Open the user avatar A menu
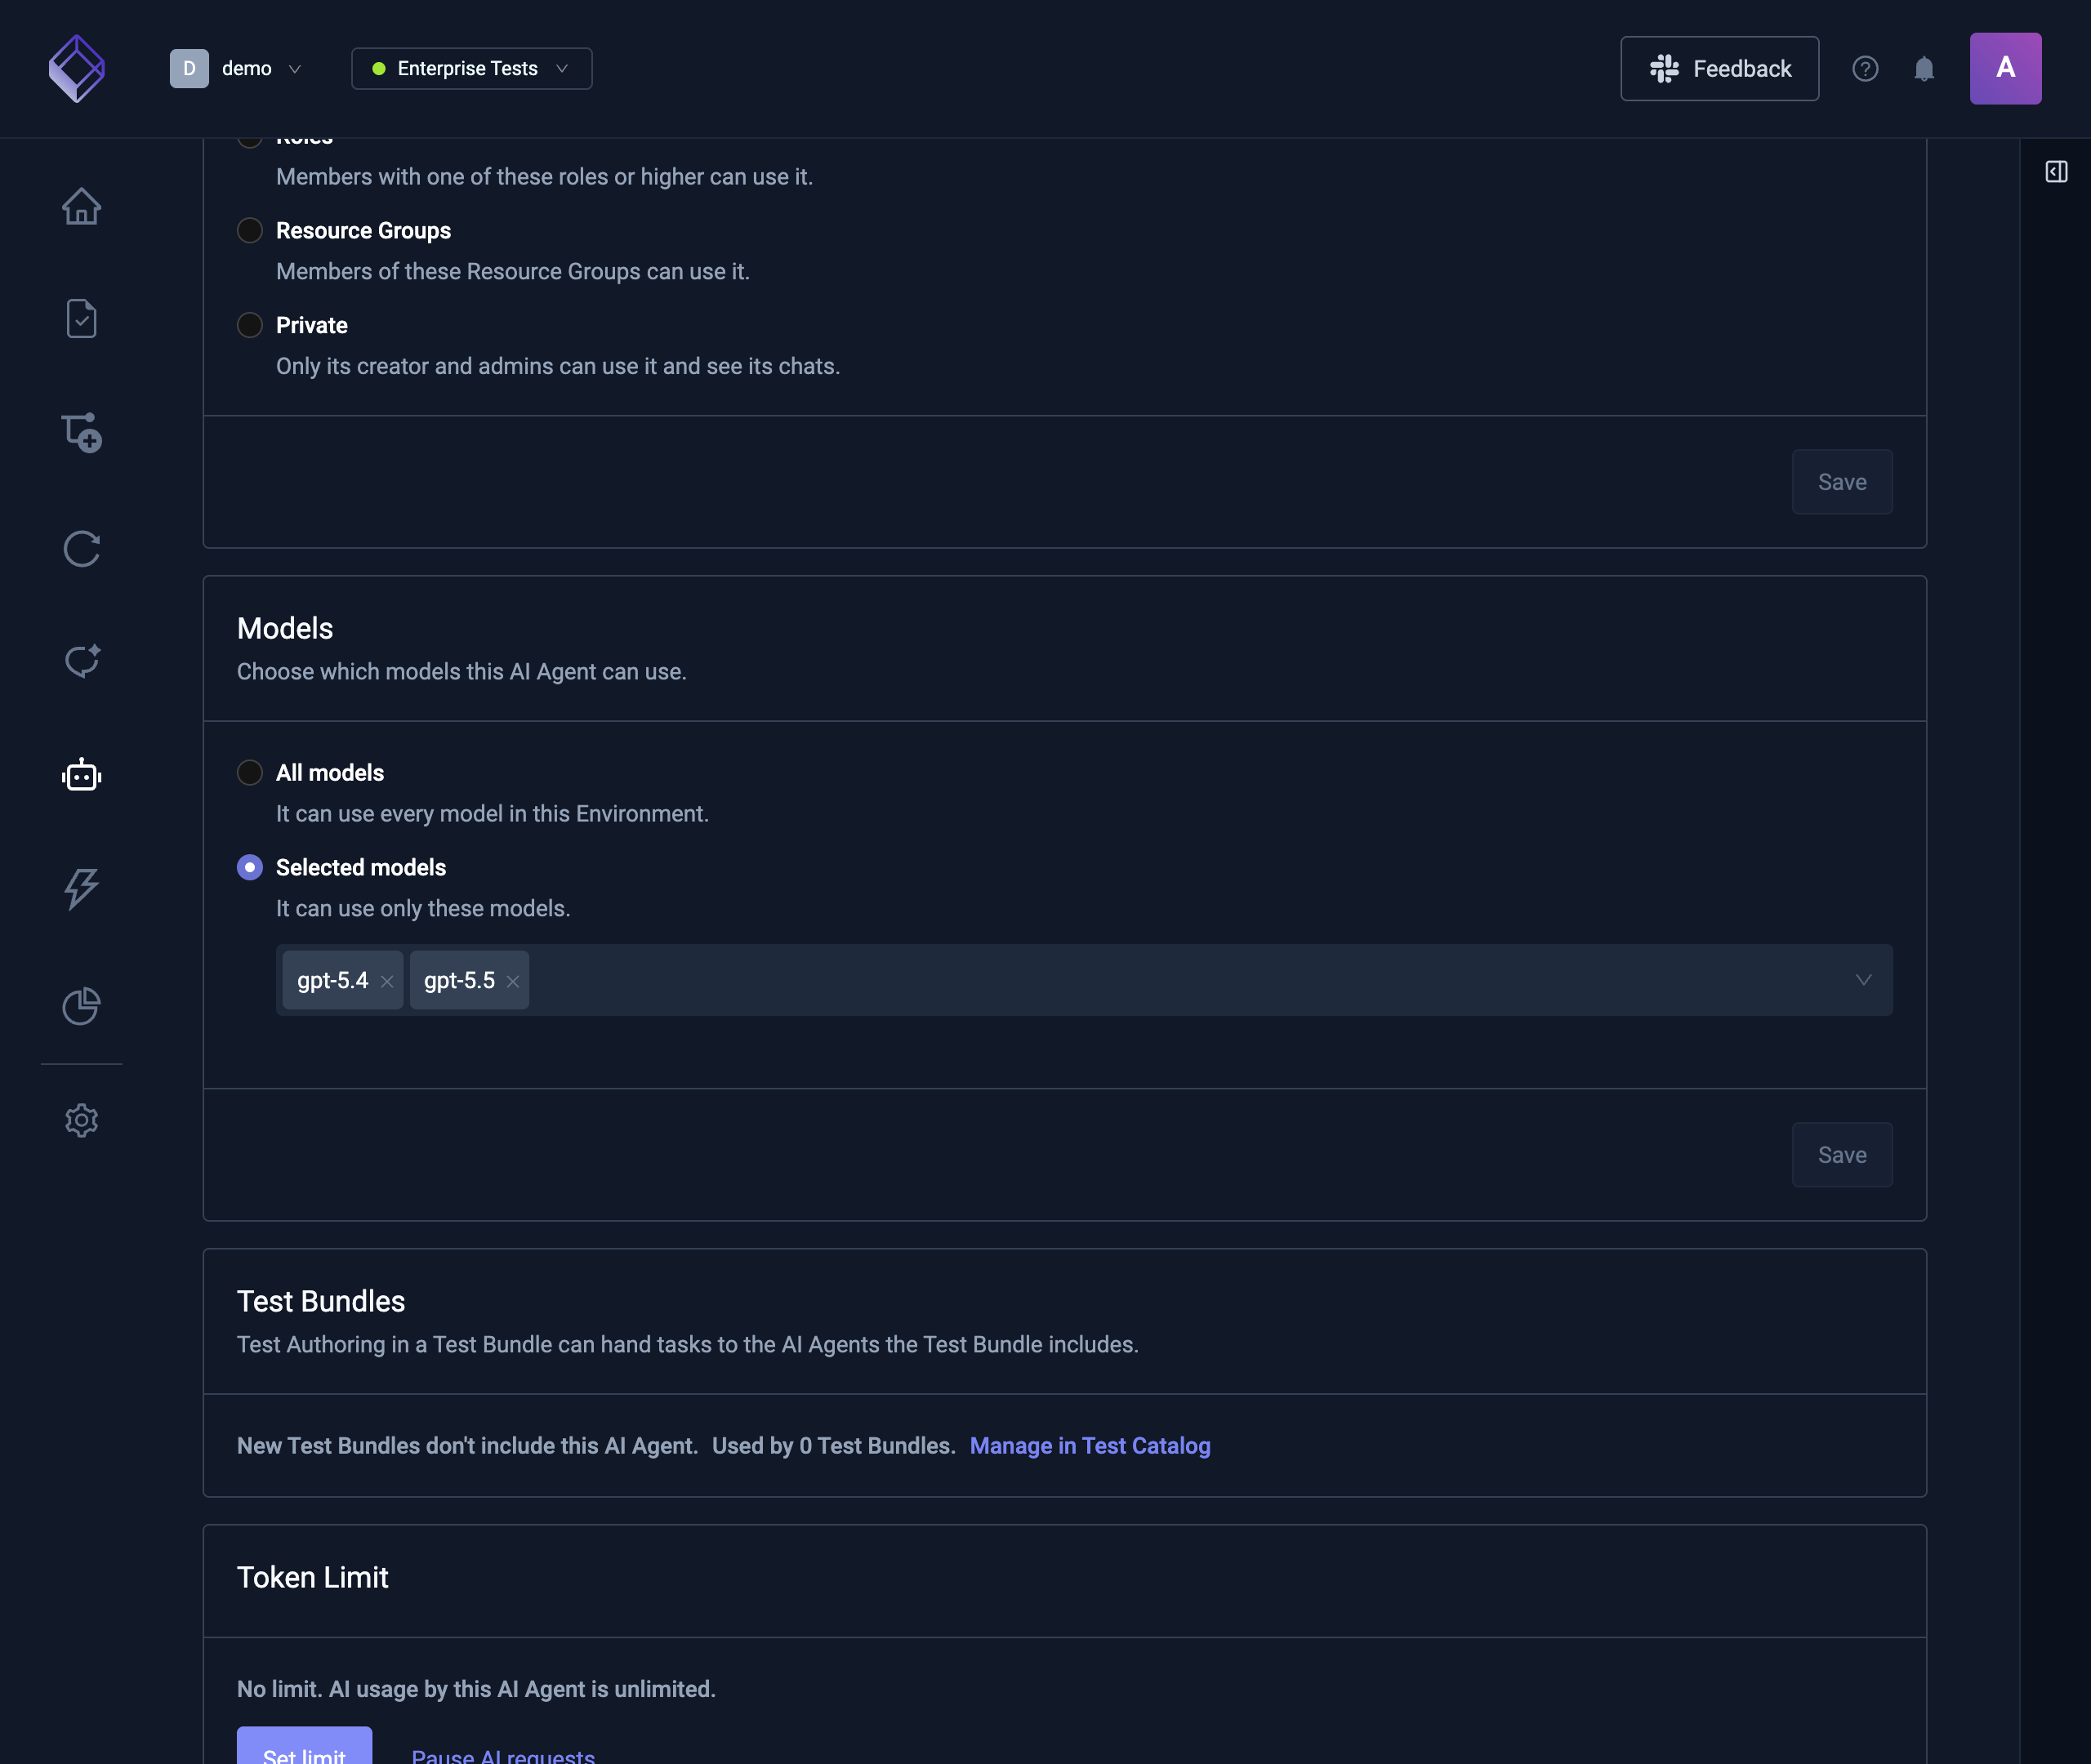The image size is (2091, 1764). click(2005, 68)
